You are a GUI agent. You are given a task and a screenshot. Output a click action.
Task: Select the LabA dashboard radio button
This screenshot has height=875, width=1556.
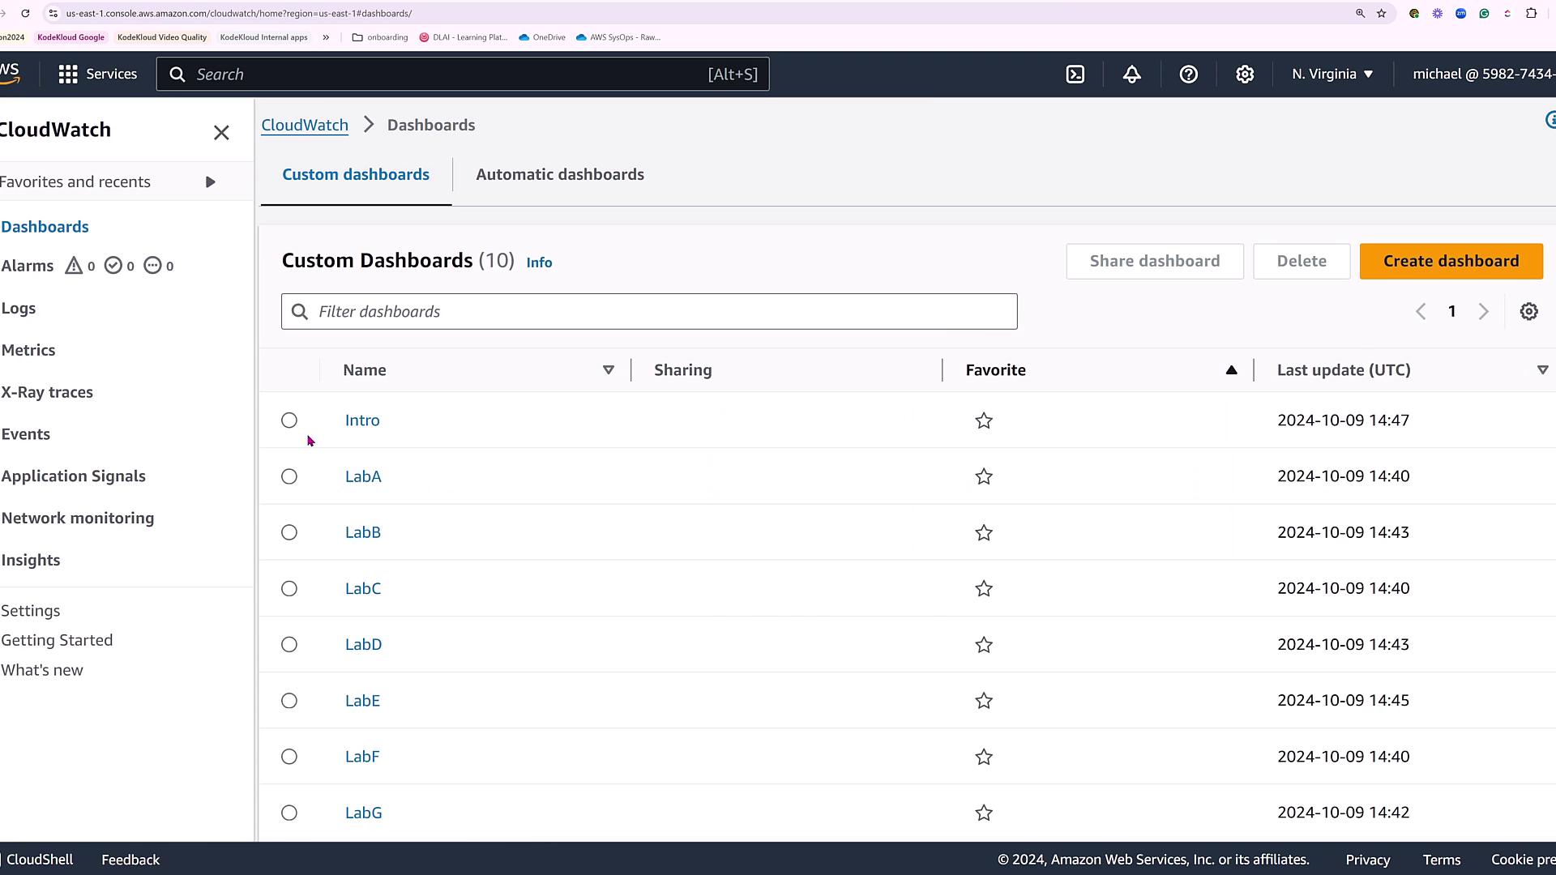[x=289, y=476]
